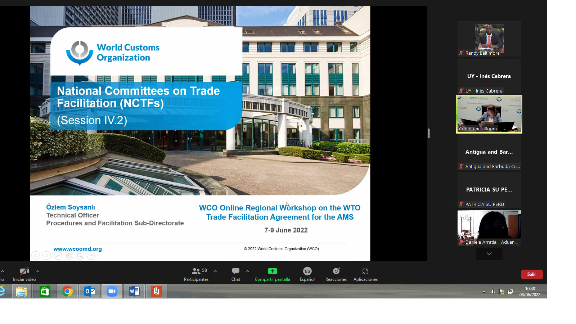Click Iniciar vídeo camera button
The height and width of the screenshot is (324, 576).
tap(24, 274)
